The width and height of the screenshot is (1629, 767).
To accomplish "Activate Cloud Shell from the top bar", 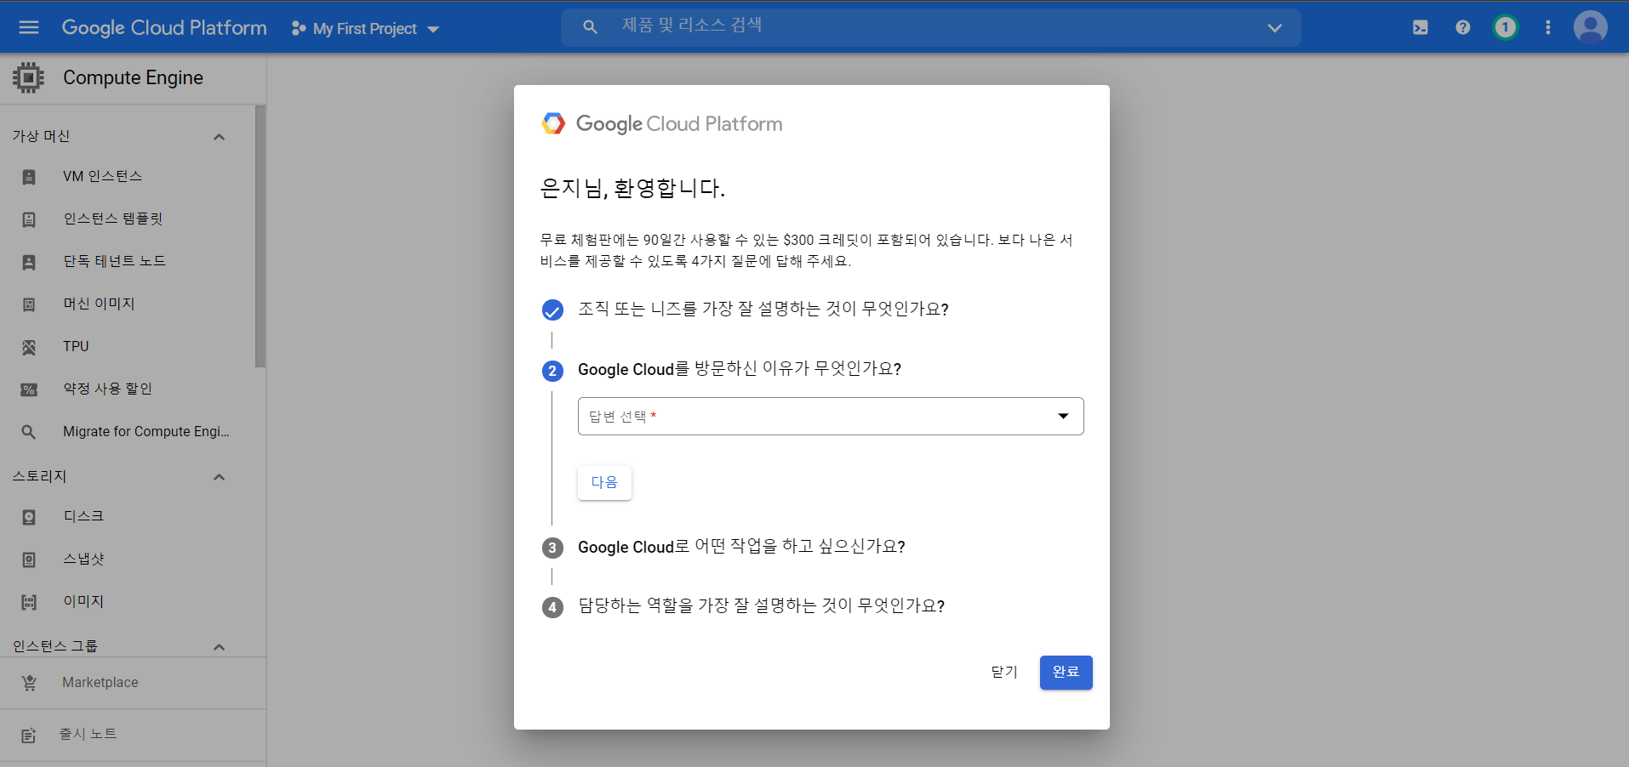I will coord(1420,27).
